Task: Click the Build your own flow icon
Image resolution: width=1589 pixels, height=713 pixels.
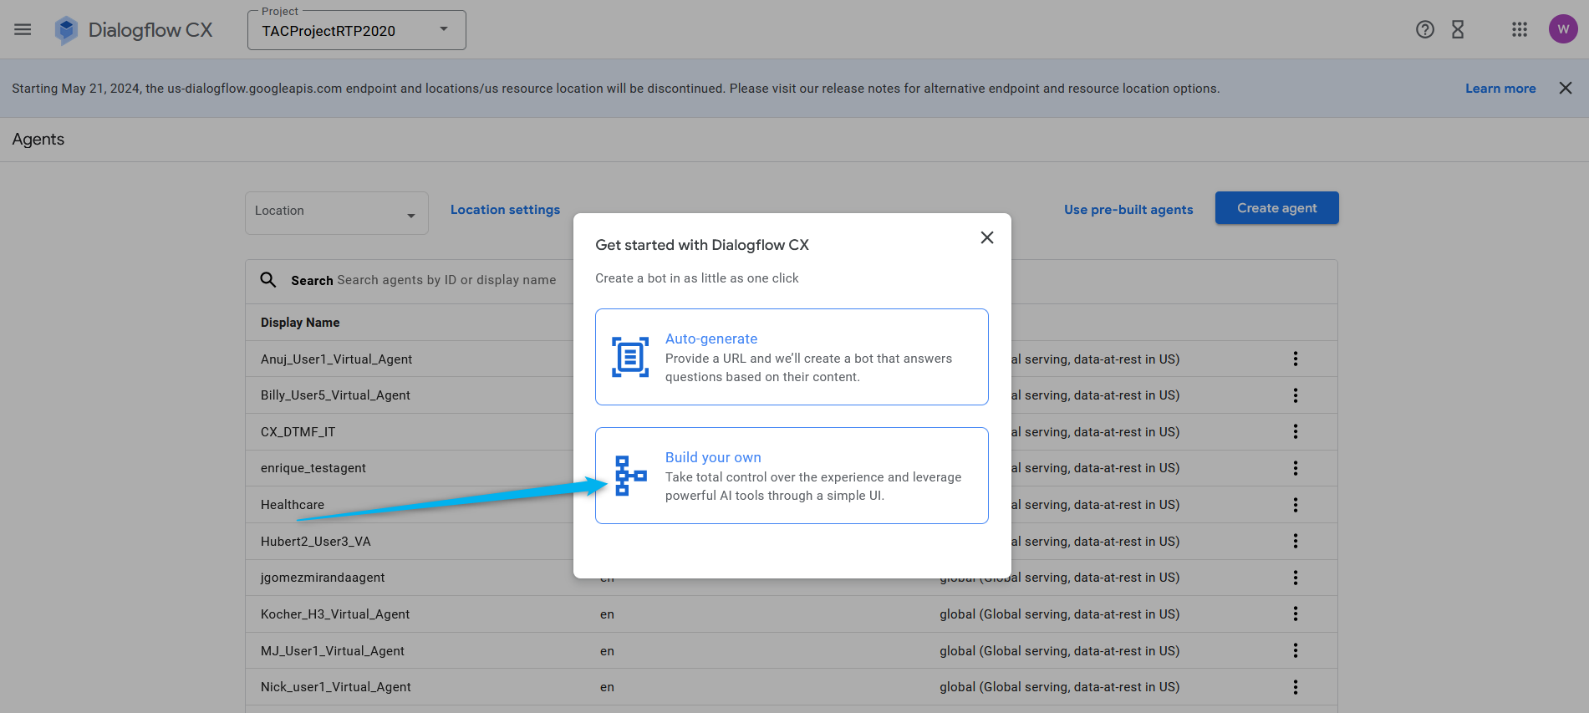Action: point(631,476)
